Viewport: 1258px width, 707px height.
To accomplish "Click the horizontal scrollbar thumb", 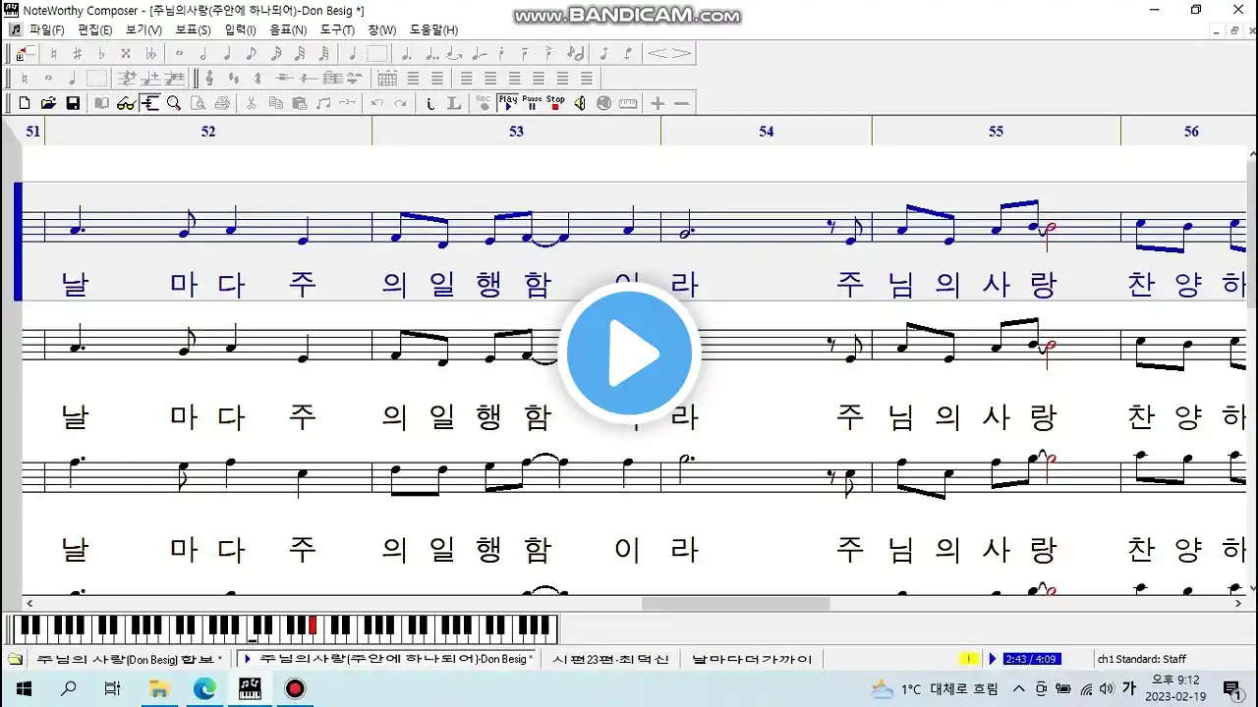I will (735, 604).
